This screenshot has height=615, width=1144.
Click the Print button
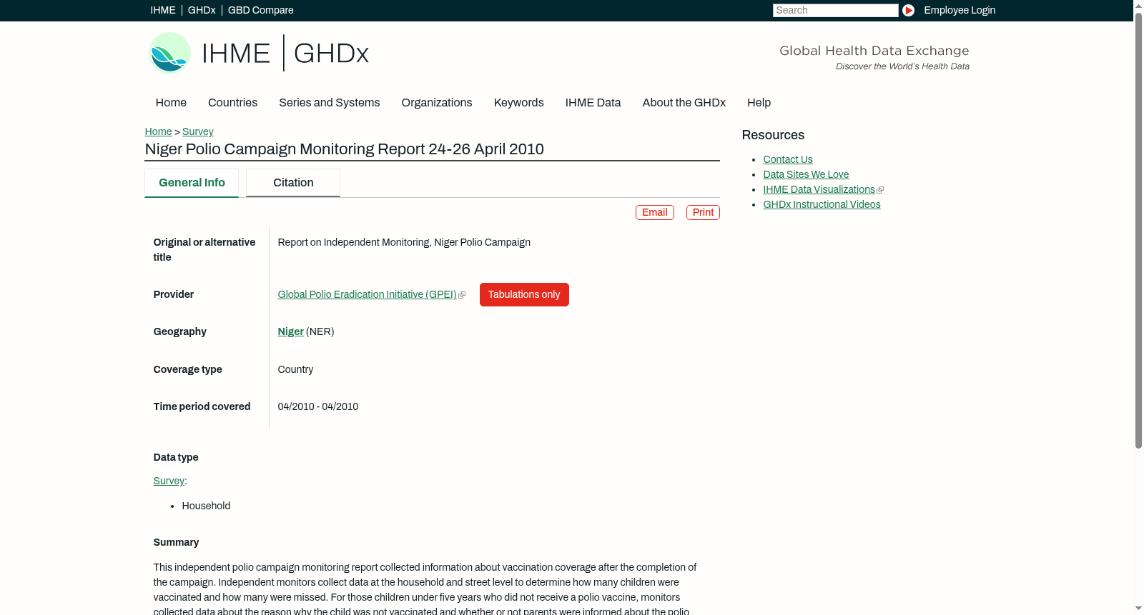(x=703, y=212)
